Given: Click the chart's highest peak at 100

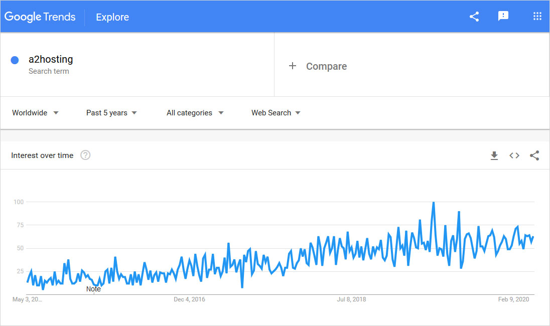Looking at the screenshot, I should click(433, 203).
